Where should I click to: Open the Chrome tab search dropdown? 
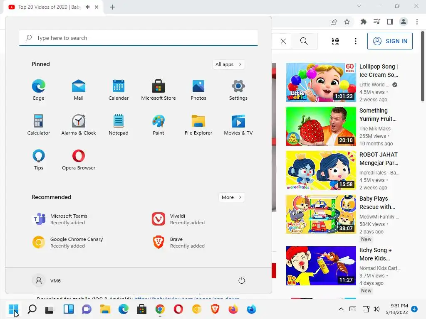[359, 6]
